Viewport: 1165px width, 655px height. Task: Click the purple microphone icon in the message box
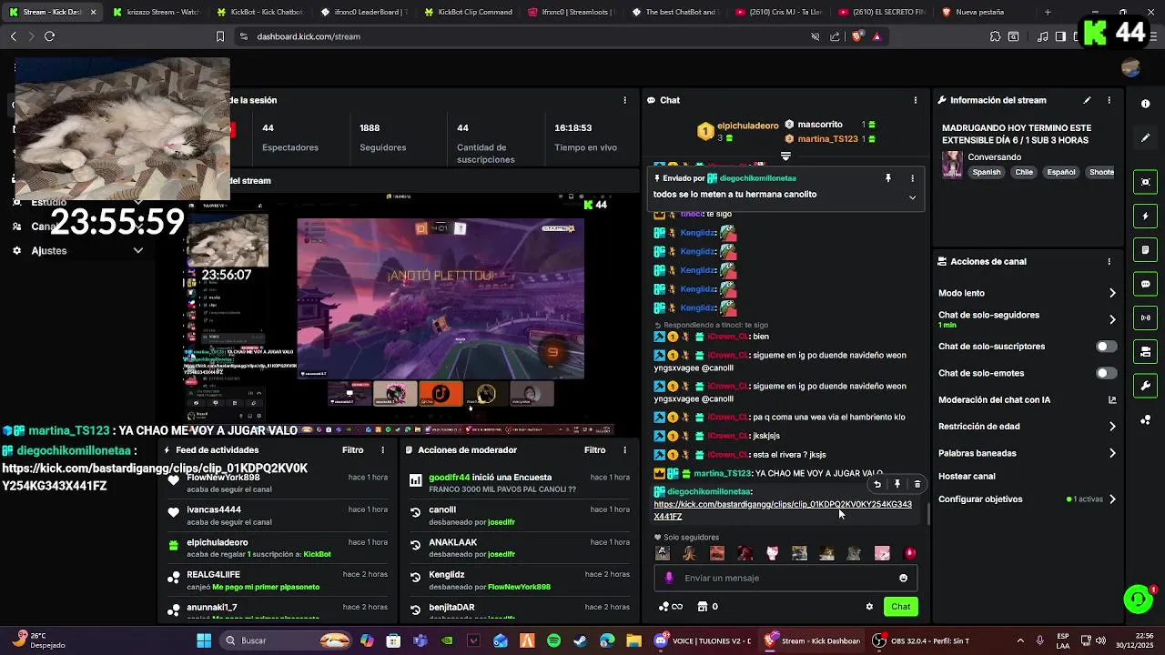tap(669, 578)
